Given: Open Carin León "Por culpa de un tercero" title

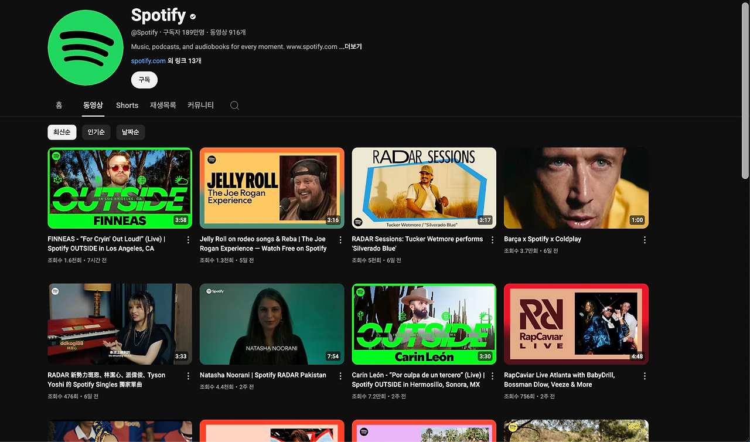Looking at the screenshot, I should point(418,380).
